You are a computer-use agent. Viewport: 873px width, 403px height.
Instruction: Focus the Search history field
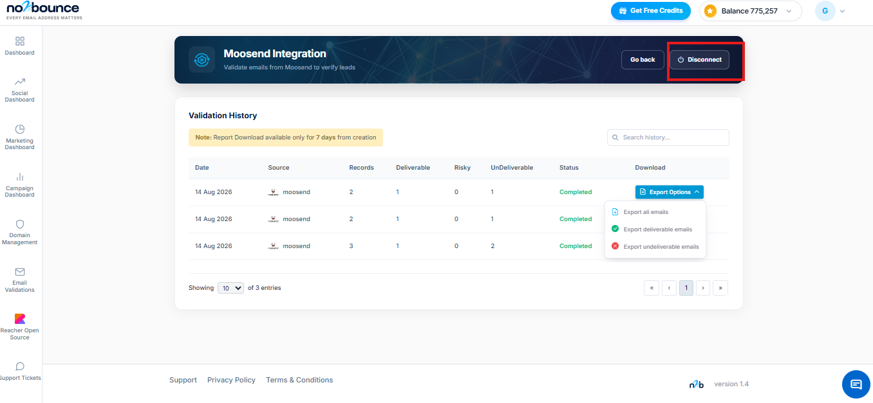click(668, 138)
